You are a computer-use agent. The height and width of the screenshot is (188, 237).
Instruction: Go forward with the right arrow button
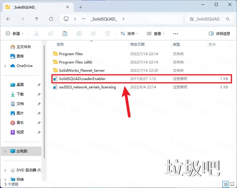(23, 19)
